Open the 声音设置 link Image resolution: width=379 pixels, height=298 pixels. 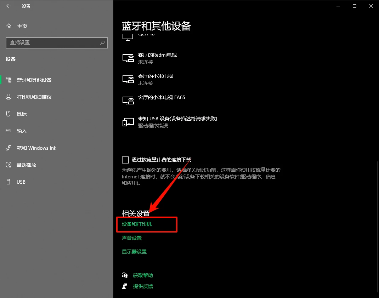[132, 238]
